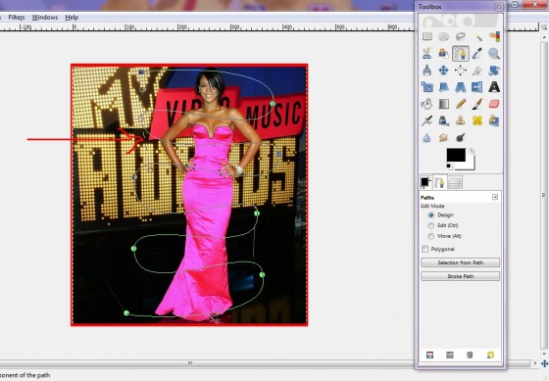Select the Design edit mode radio
Image resolution: width=549 pixels, height=381 pixels.
coord(431,215)
